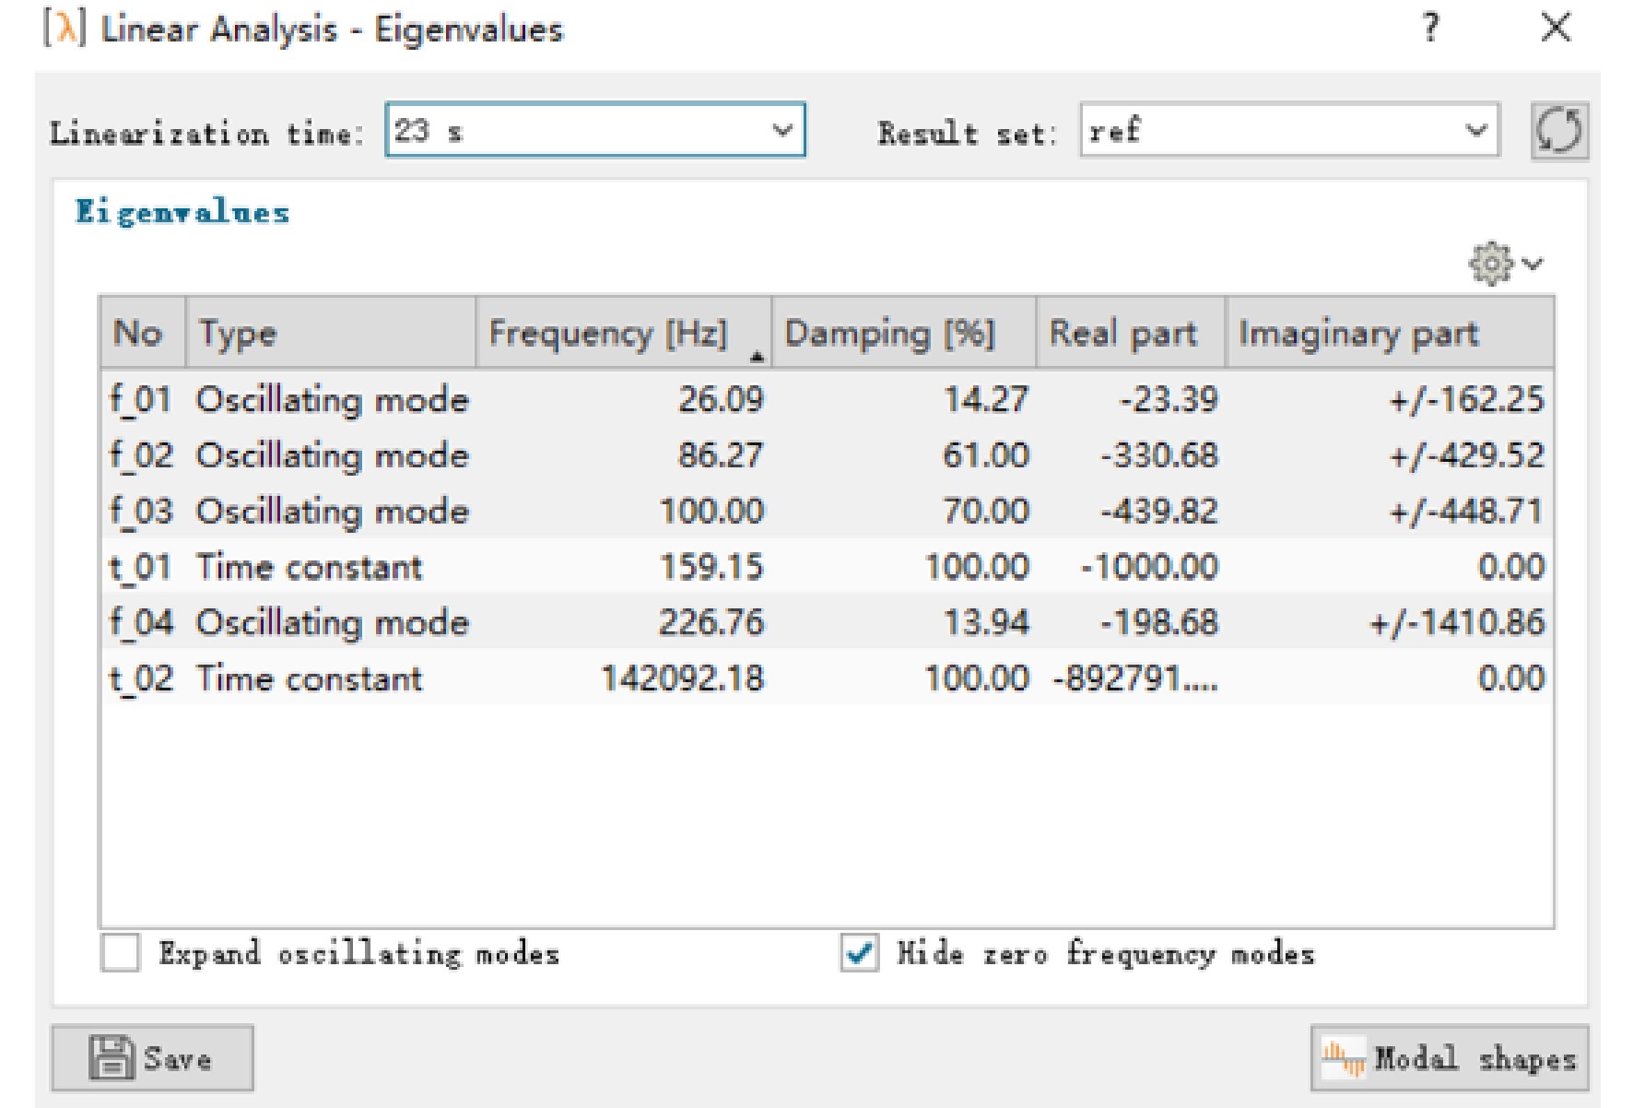The width and height of the screenshot is (1633, 1108).
Task: Select row f_02 in the table
Action: tap(827, 454)
